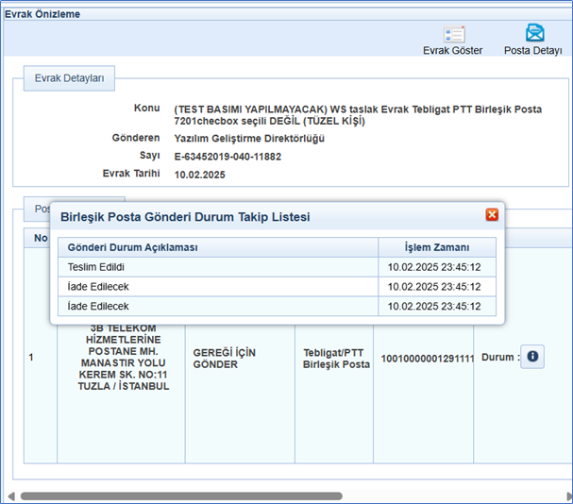Click the Durum info icon
Image resolution: width=573 pixels, height=504 pixels.
[532, 357]
